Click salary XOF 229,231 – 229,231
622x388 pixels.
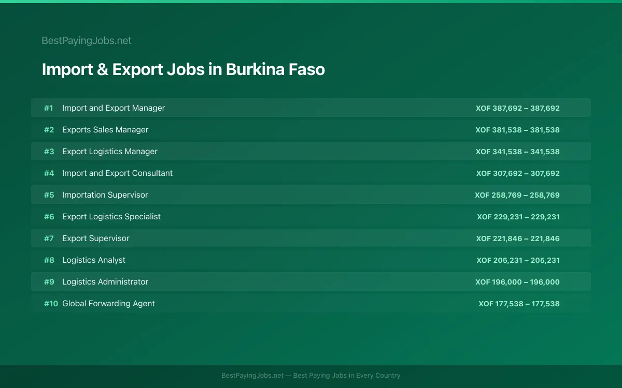518,217
